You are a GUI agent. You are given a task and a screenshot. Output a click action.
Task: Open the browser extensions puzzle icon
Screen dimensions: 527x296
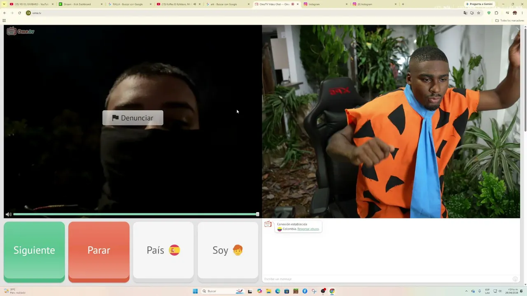click(497, 13)
